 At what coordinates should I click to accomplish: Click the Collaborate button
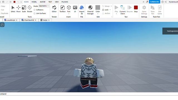pos(155,2)
